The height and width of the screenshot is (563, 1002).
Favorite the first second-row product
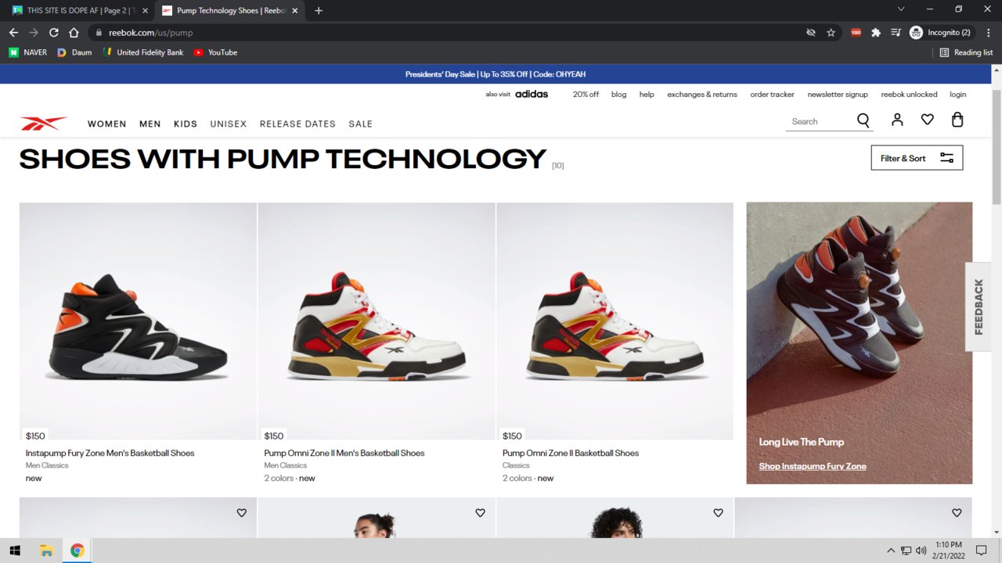(242, 513)
